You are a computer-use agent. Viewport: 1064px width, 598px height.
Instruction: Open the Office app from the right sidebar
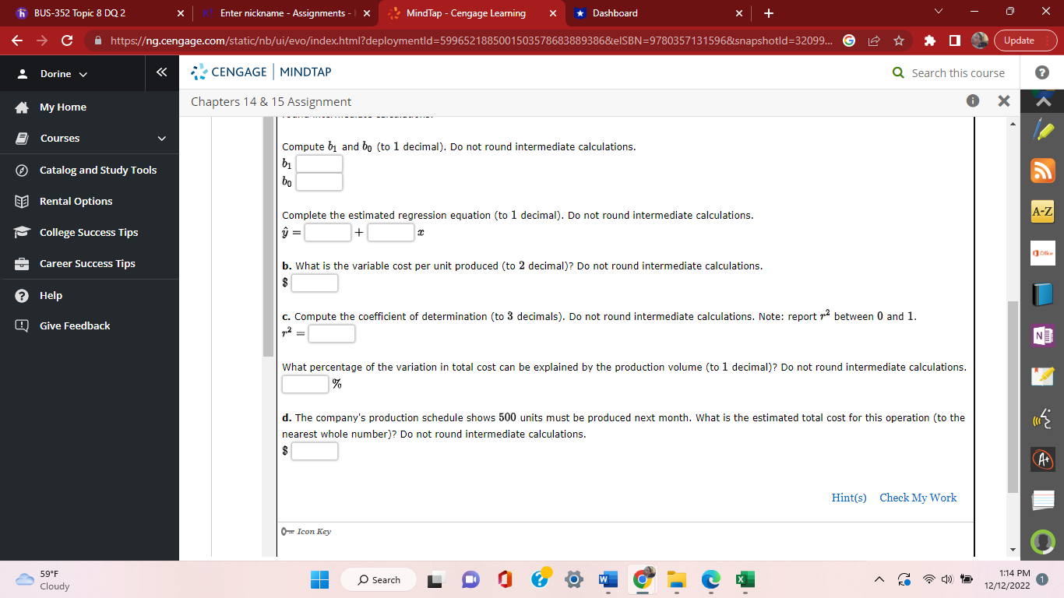(x=1042, y=253)
